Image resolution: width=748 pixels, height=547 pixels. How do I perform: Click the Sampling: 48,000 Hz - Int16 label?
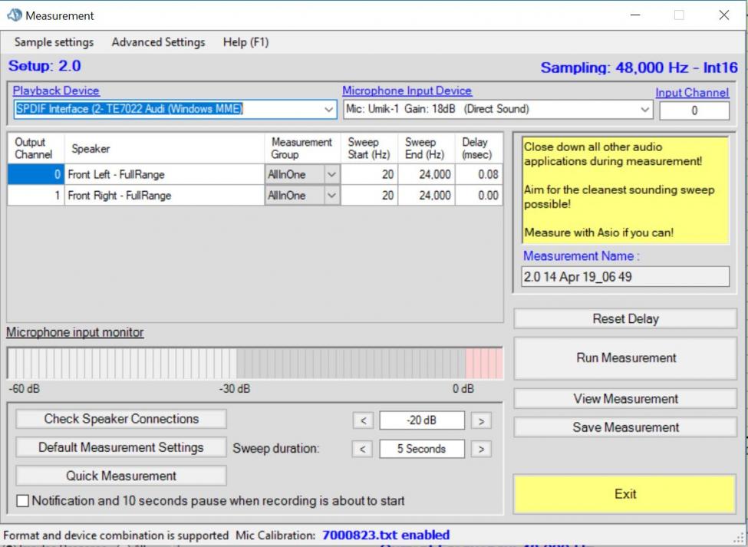[x=639, y=68]
